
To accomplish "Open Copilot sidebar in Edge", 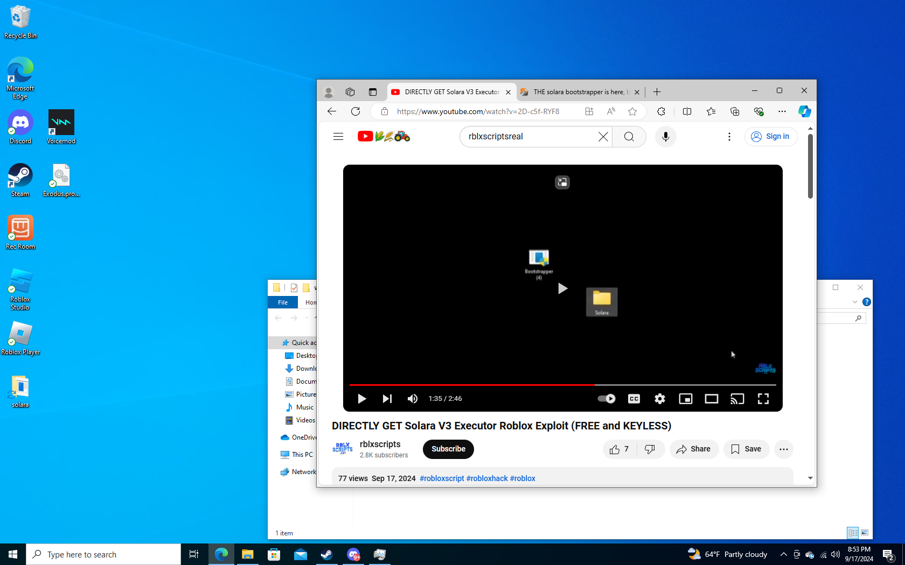I will 805,111.
